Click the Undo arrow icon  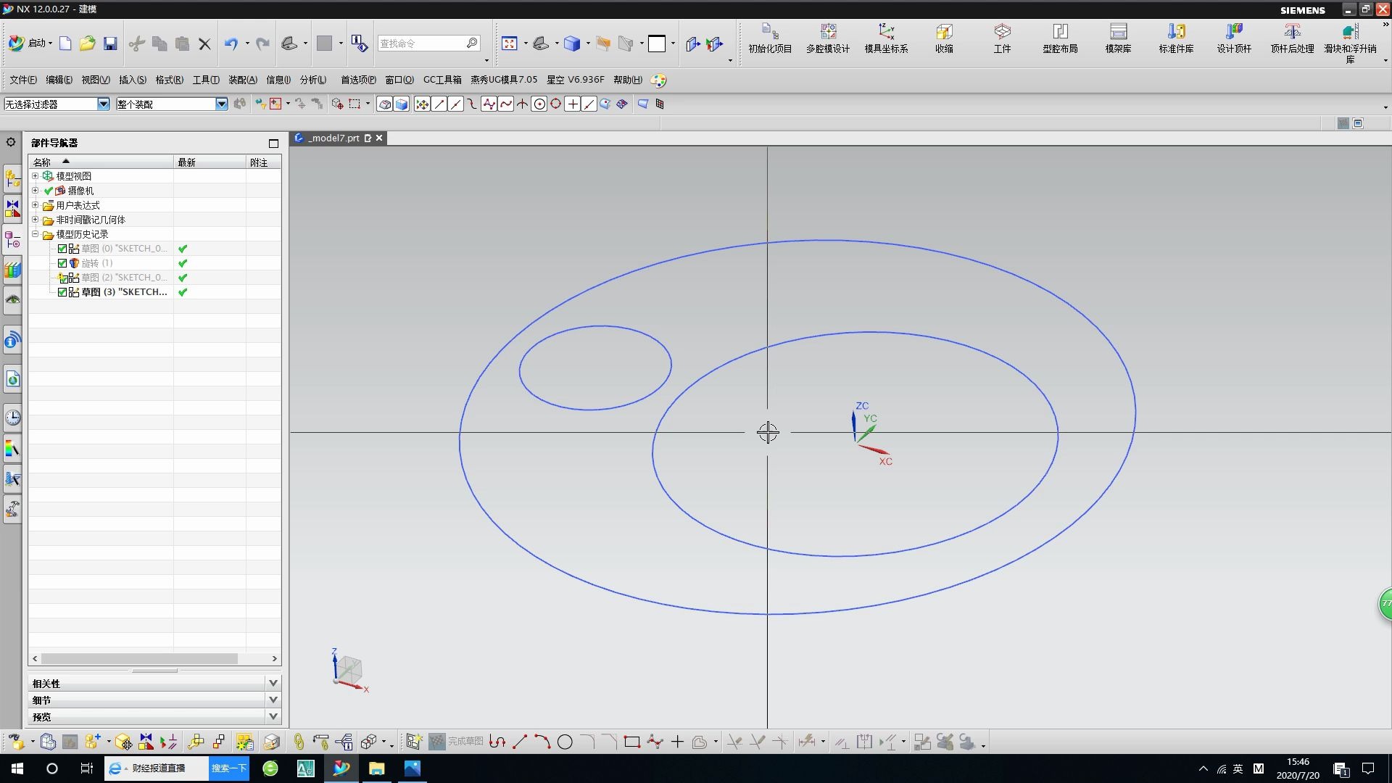point(231,43)
